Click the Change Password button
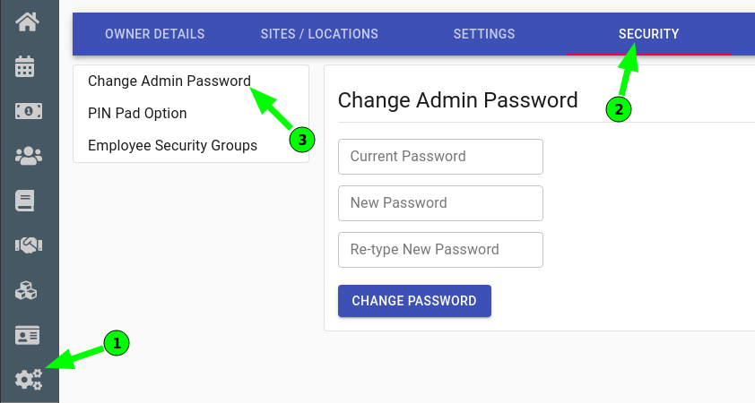 coord(414,301)
